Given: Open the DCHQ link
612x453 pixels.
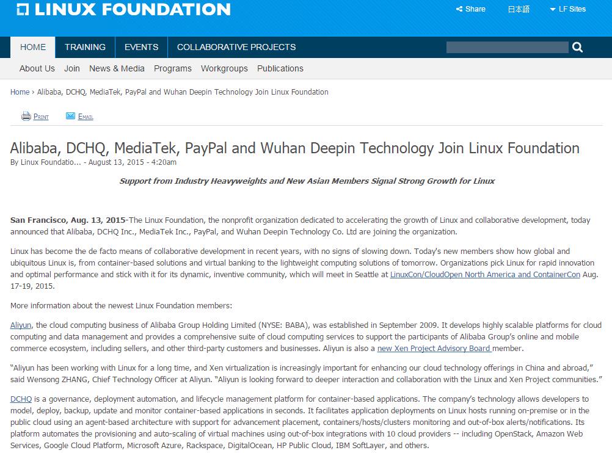Looking at the screenshot, I should tap(21, 399).
